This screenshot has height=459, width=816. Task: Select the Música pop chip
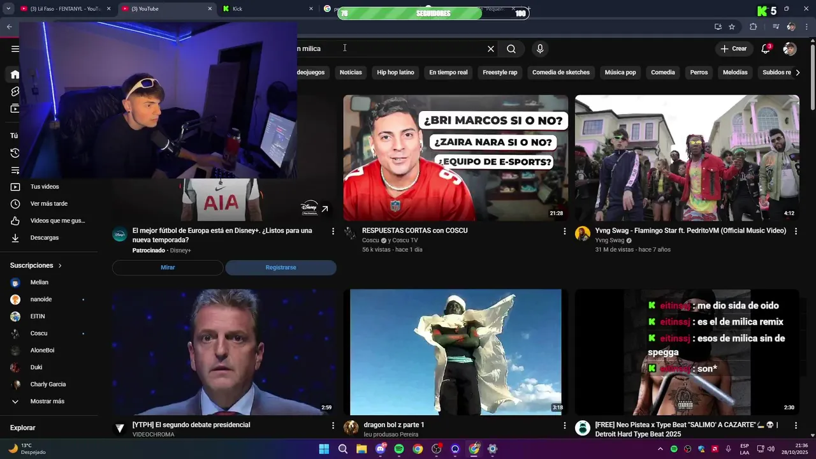[x=620, y=73]
